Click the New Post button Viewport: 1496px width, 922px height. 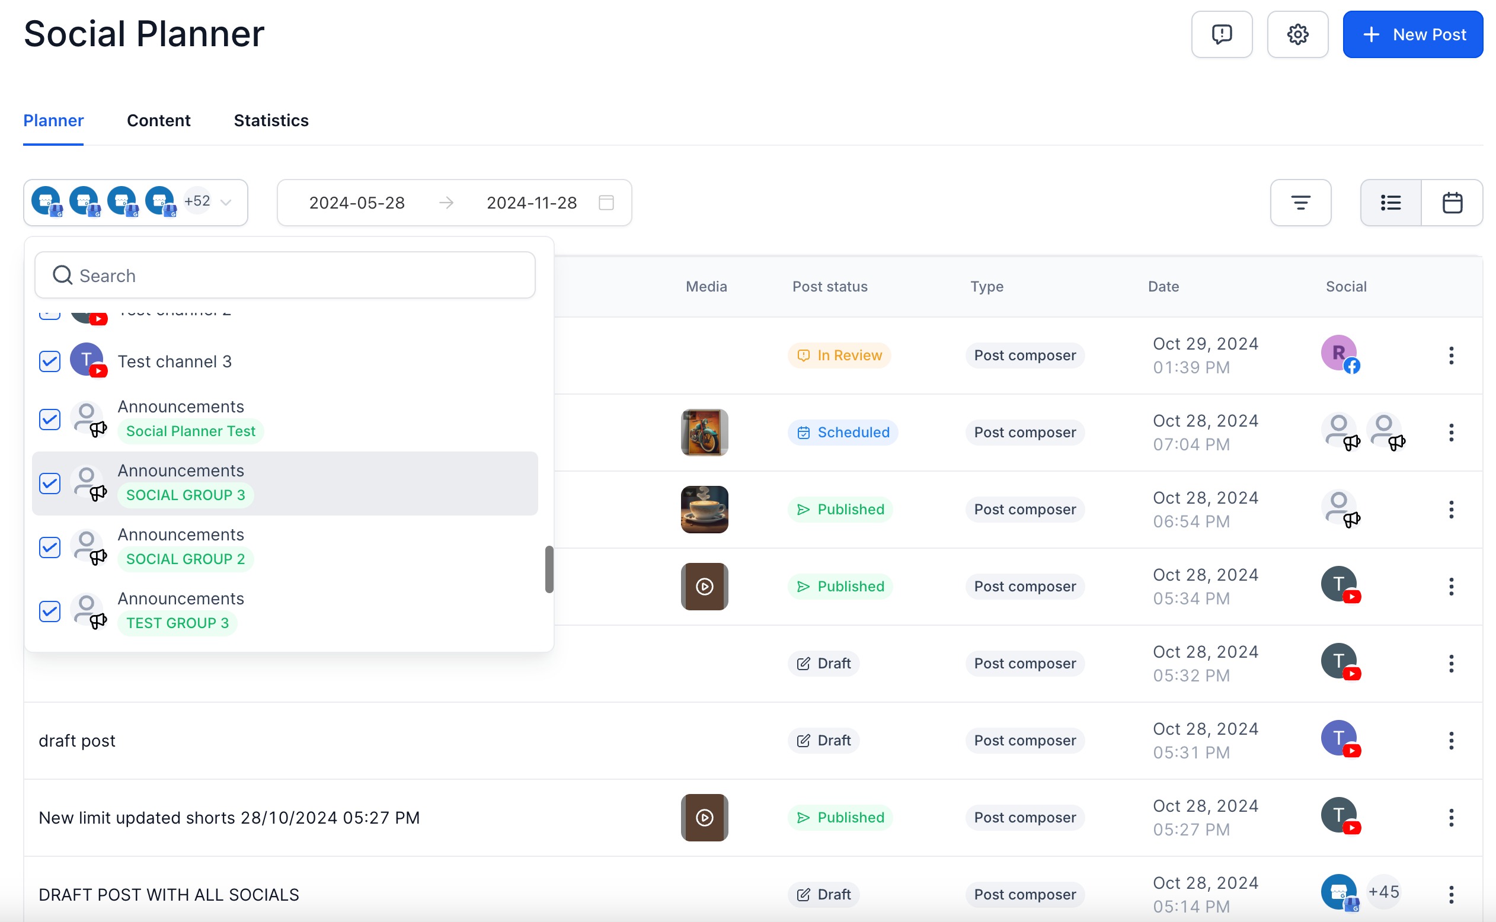[x=1412, y=34]
